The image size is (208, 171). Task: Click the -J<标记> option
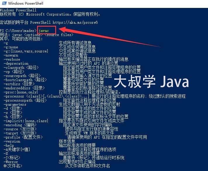pyautogui.click(x=12, y=158)
